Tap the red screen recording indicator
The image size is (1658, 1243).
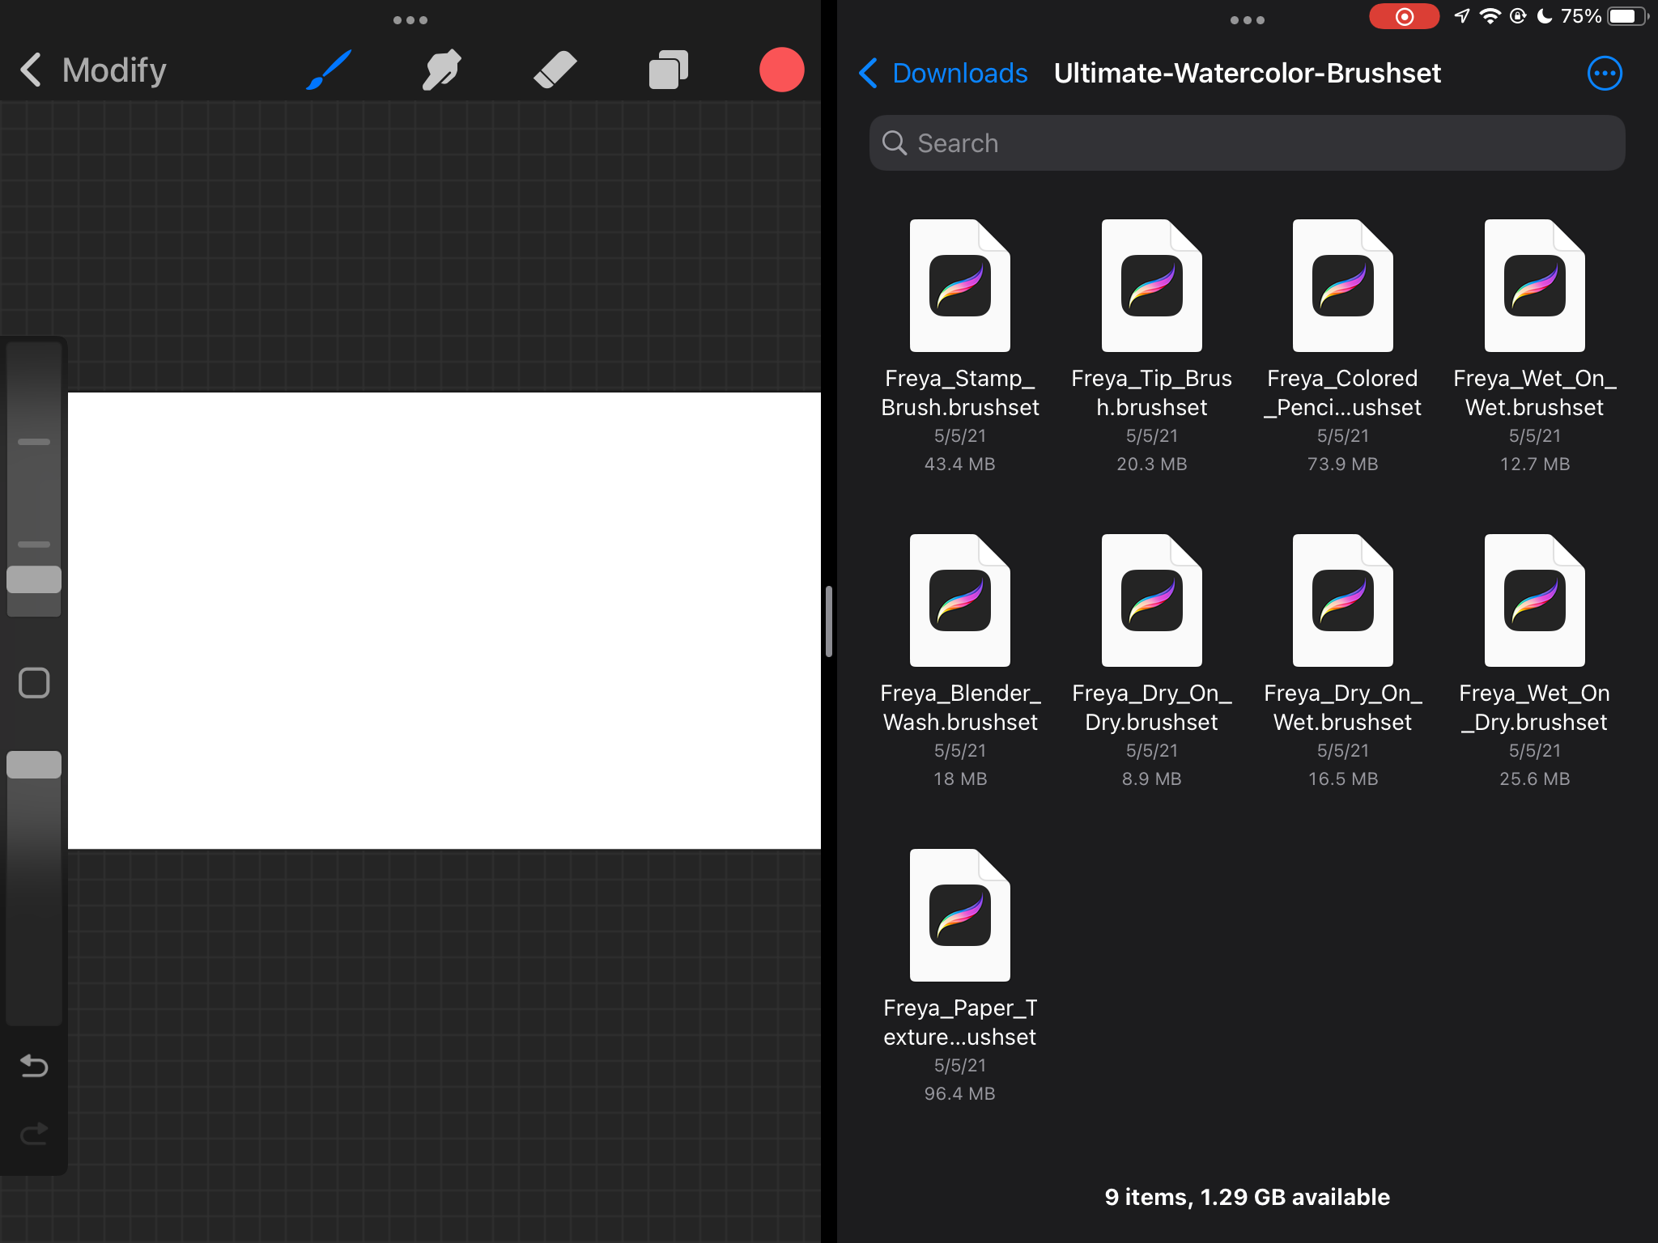[x=1404, y=16]
